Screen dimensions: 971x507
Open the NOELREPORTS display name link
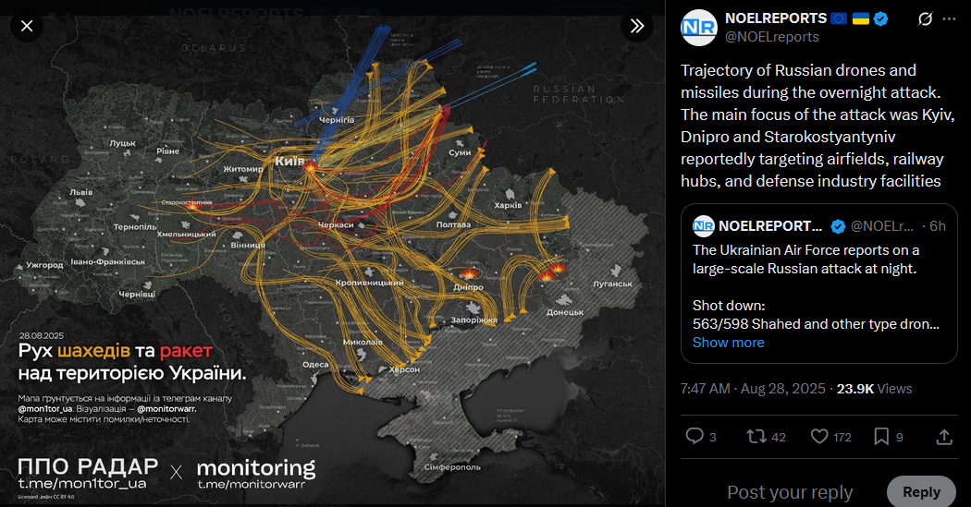[x=776, y=18]
